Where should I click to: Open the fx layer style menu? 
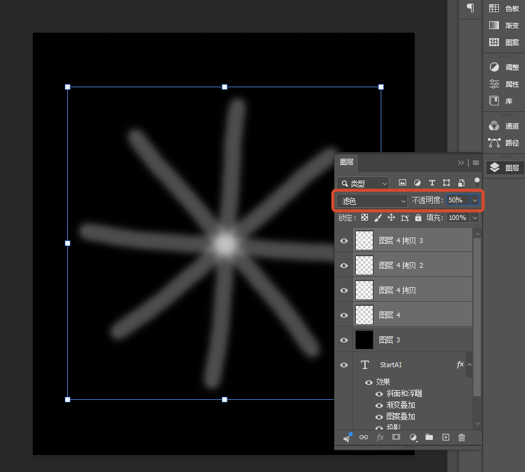380,437
